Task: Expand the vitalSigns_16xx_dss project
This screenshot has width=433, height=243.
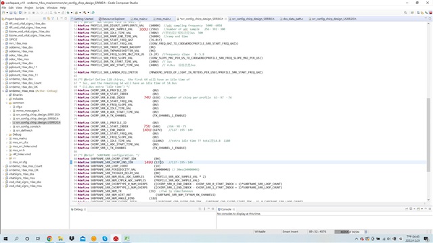Action: click(x=3, y=174)
